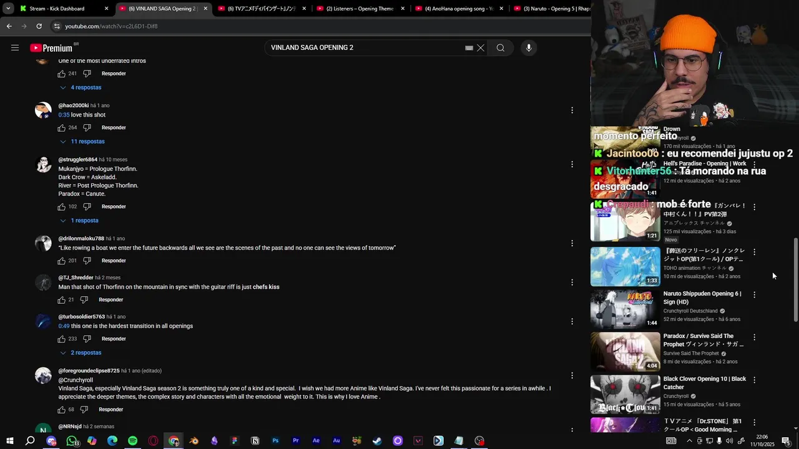Launch Photoshop from the taskbar

[x=275, y=441]
